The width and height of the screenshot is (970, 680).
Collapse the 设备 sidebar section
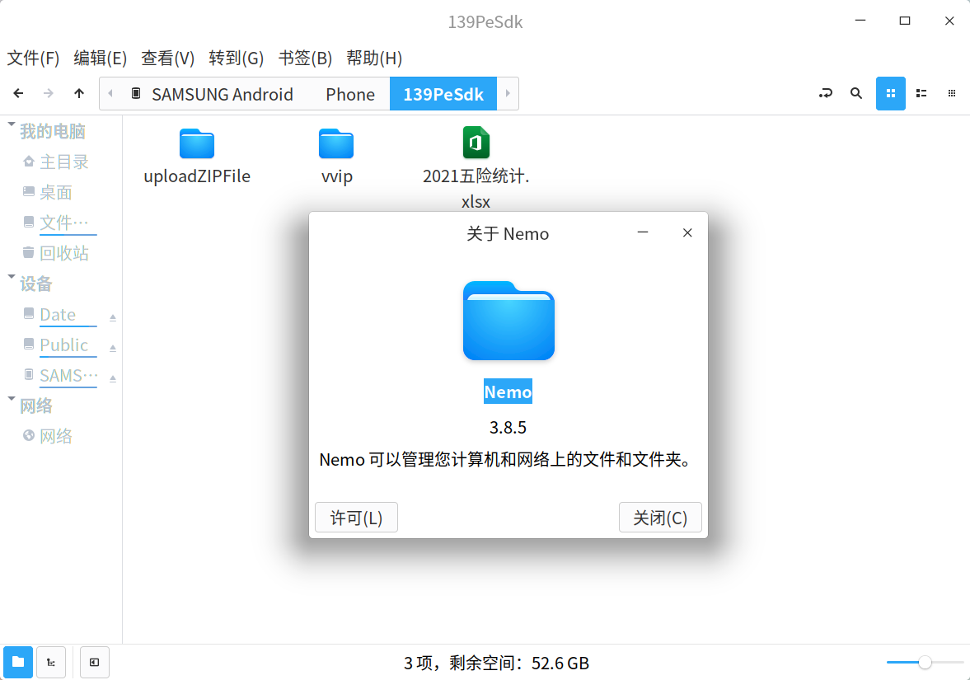[12, 277]
